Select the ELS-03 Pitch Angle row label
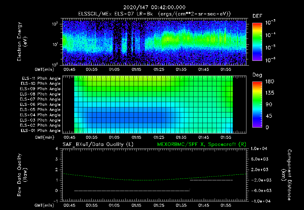 (40, 120)
